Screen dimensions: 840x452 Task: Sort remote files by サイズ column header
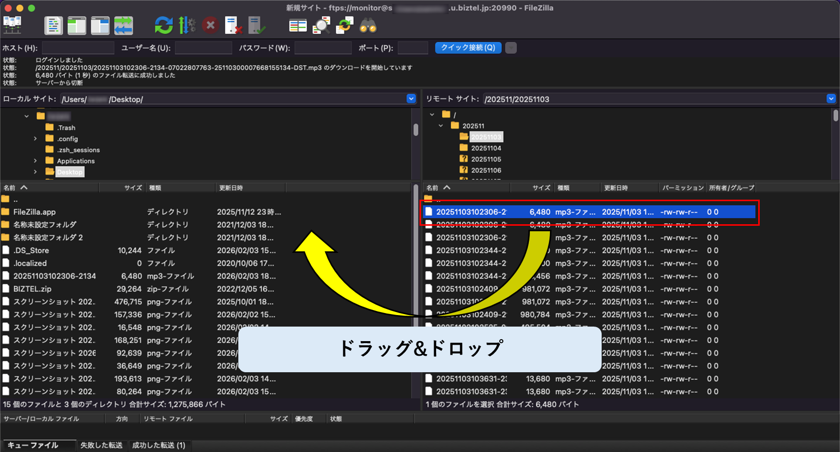tap(541, 188)
